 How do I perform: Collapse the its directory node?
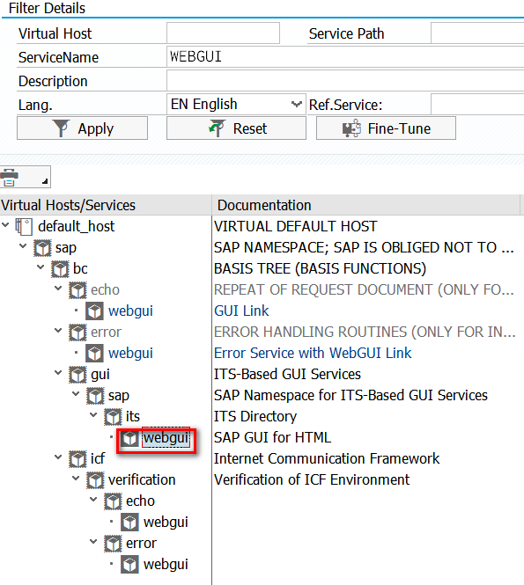click(93, 415)
